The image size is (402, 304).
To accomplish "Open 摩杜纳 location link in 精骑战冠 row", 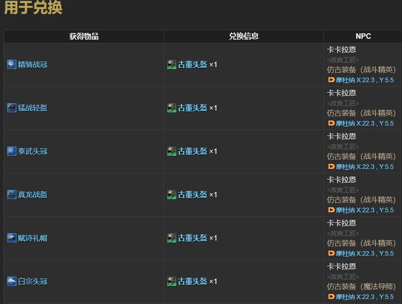I will click(365, 80).
